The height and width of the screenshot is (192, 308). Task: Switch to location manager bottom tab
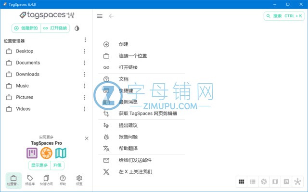[x=13, y=180]
